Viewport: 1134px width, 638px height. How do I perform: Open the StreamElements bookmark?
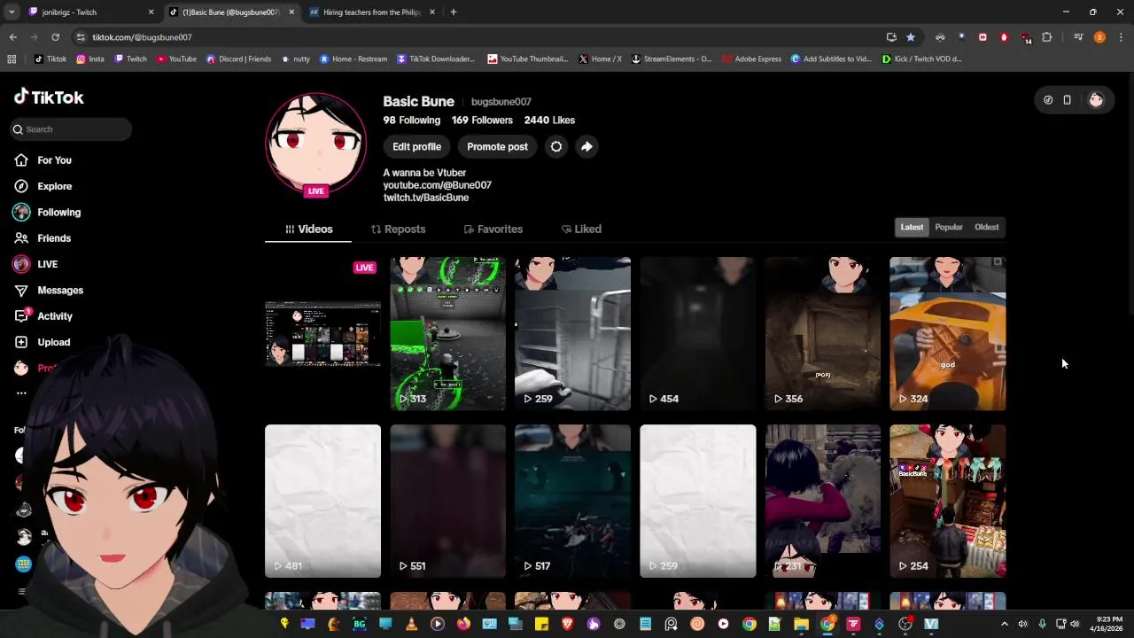pyautogui.click(x=671, y=59)
